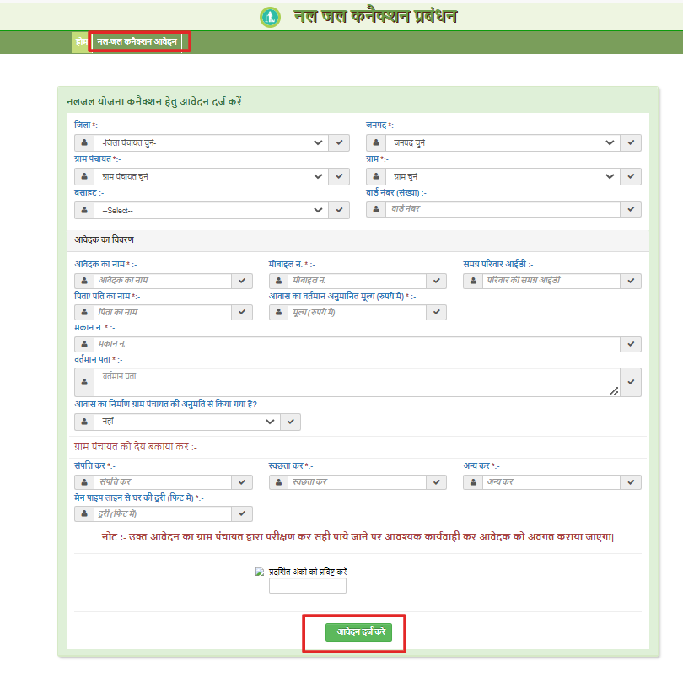Viewport: 683px width, 677px height.
Task: Click person icon beside ग्राम पंचायत dropdown
Action: pyautogui.click(x=84, y=176)
